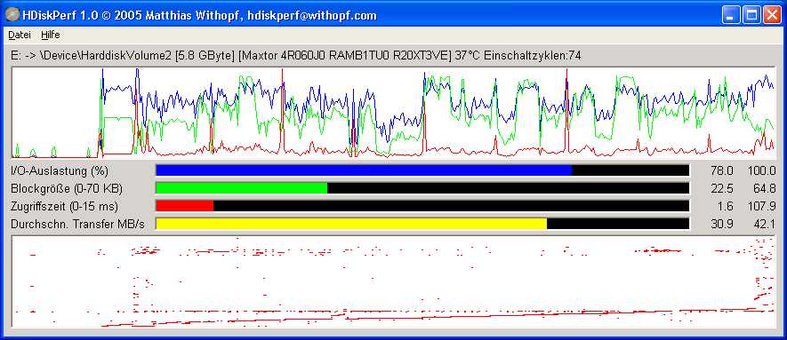The width and height of the screenshot is (787, 340).
Task: Open the Datei menu
Action: tap(20, 35)
